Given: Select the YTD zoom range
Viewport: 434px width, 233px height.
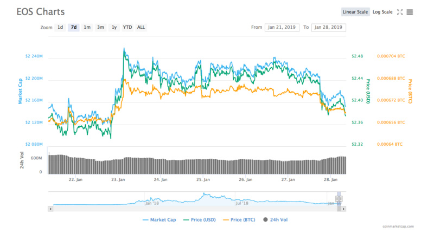Looking at the screenshot, I should pos(127,27).
